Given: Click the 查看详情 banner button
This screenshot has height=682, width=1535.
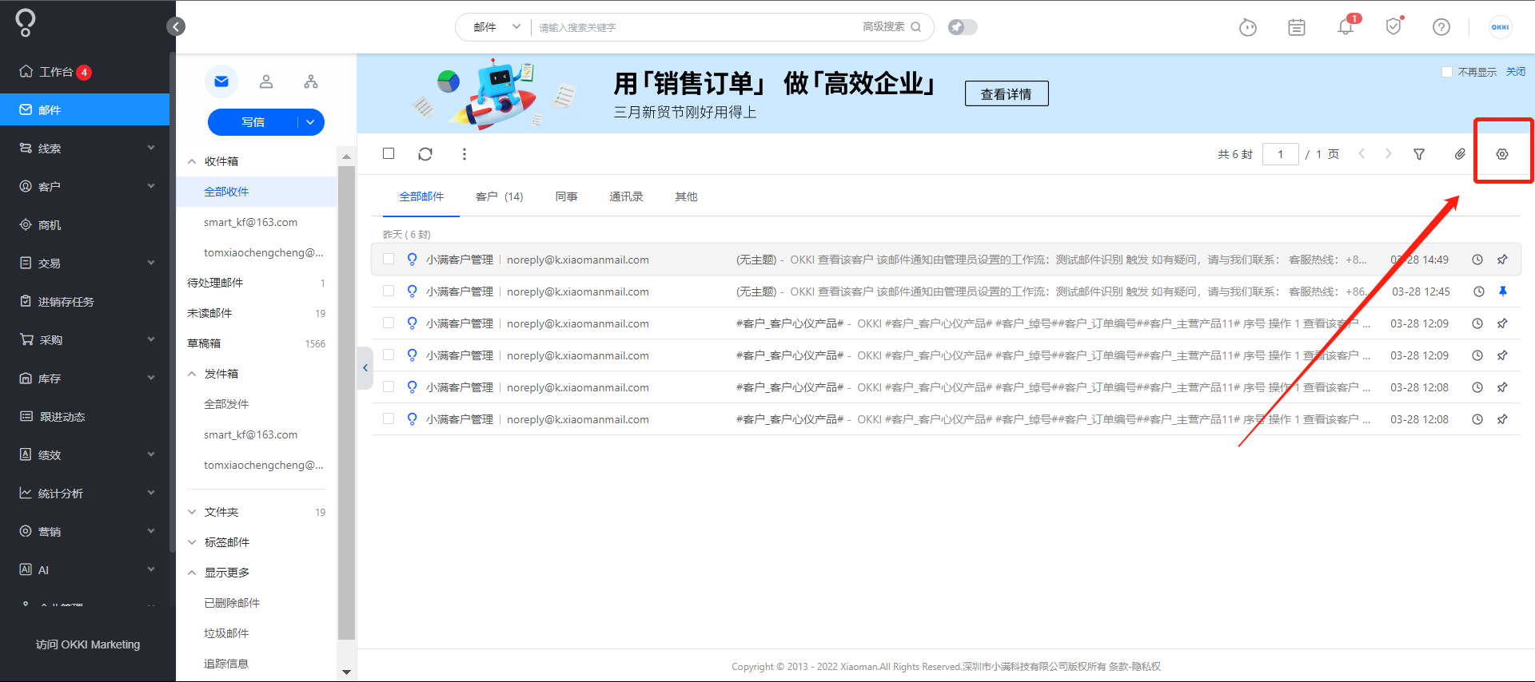Looking at the screenshot, I should pyautogui.click(x=1007, y=93).
